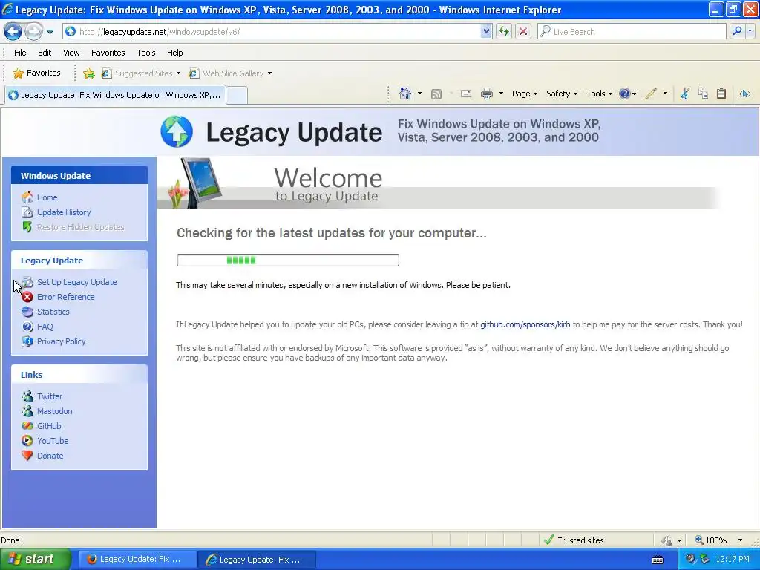Open the Error Reference link

(66, 297)
